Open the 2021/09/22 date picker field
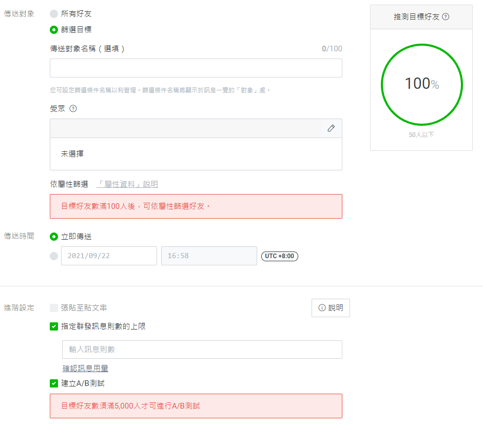This screenshot has width=483, height=426. point(109,256)
